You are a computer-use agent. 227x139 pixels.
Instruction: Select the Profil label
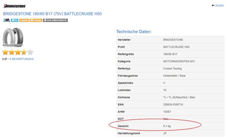coord(121,47)
